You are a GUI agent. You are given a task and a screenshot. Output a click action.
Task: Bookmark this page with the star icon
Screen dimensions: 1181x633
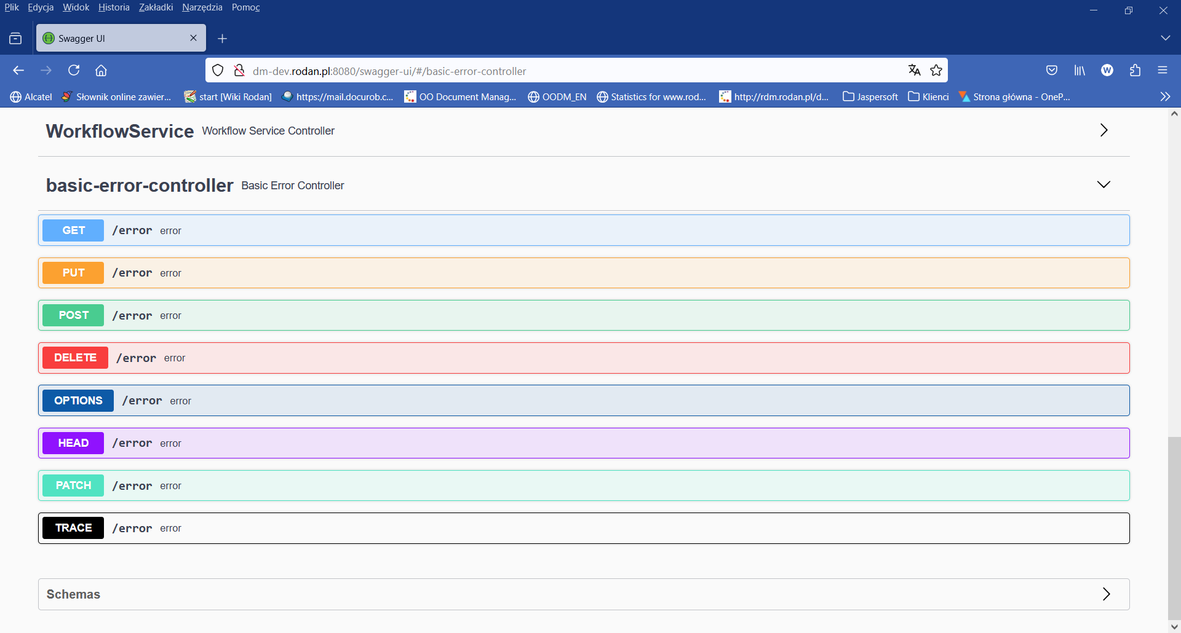pyautogui.click(x=936, y=70)
